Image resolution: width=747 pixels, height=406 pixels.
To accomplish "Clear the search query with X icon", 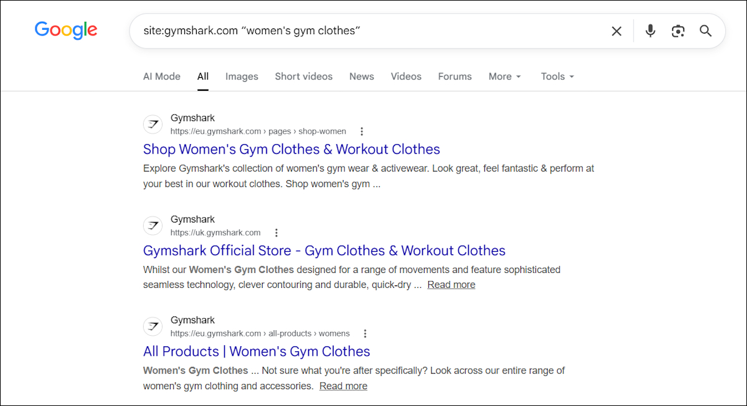I will point(616,31).
